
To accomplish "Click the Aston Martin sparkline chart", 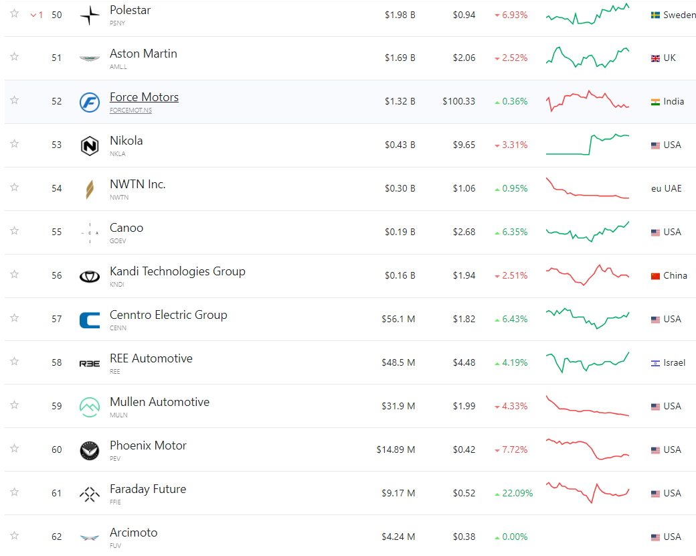I will coord(588,58).
